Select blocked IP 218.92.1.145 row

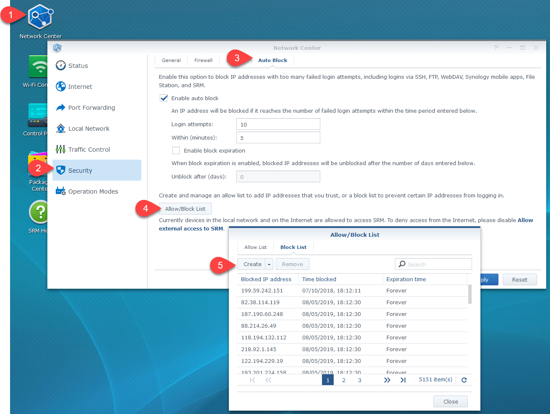[x=352, y=349]
